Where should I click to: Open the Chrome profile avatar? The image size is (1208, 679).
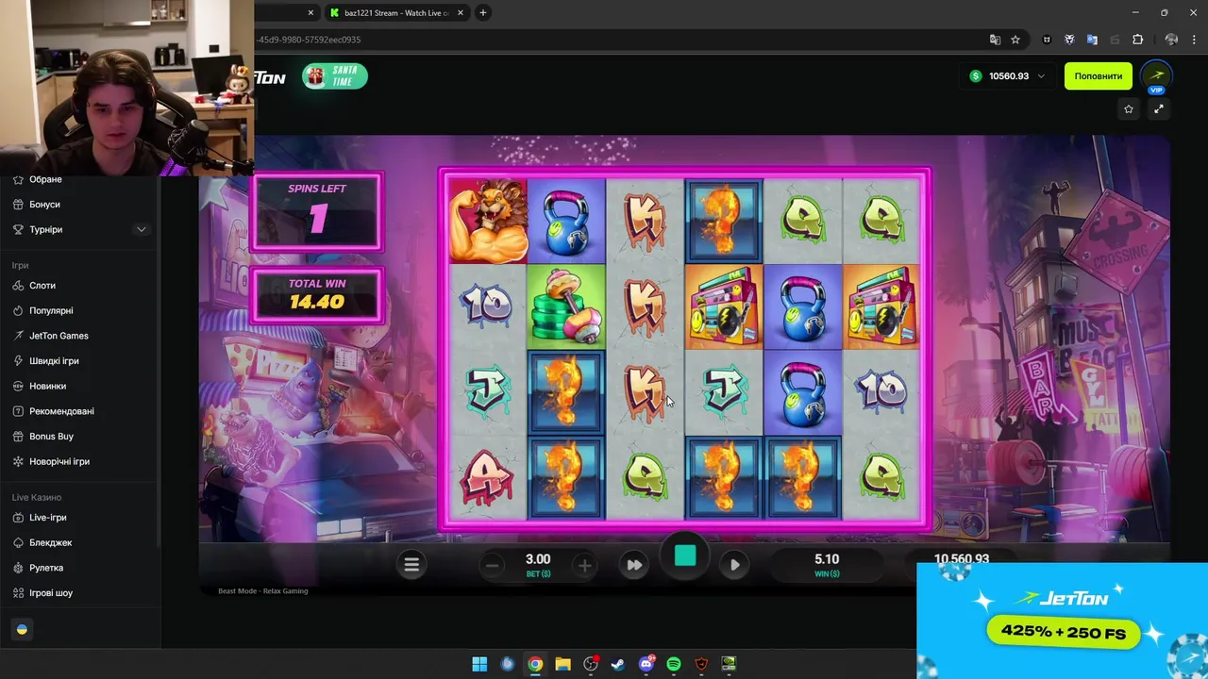[x=1171, y=40]
